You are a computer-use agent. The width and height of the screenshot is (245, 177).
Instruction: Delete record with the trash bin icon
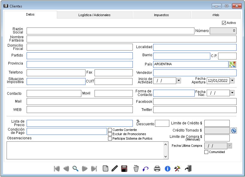(x=136, y=169)
